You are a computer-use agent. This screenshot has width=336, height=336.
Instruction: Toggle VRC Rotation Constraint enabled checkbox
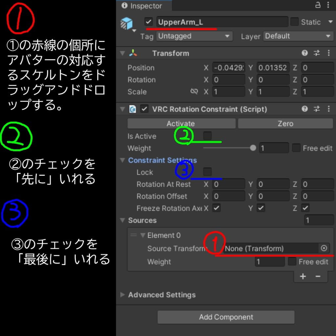[144, 109]
